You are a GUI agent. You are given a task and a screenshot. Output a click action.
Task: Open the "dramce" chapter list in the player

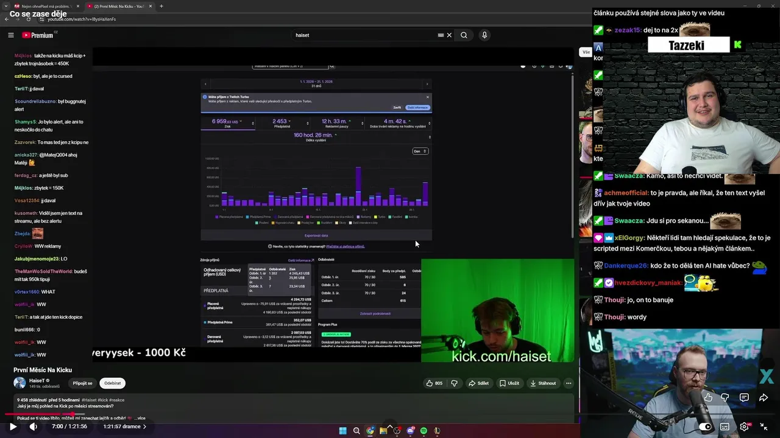pos(125,426)
